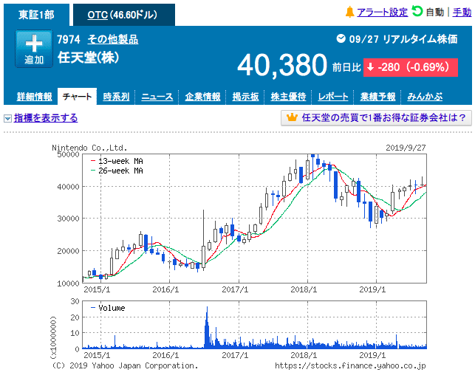Switch refresh mode to 手動

click(x=462, y=13)
